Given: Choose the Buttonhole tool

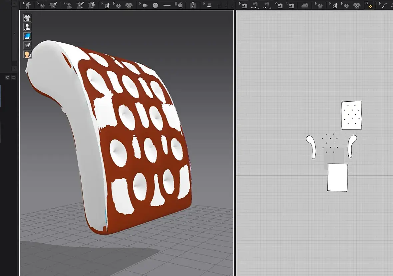Looking at the screenshot, I should tap(167, 5).
